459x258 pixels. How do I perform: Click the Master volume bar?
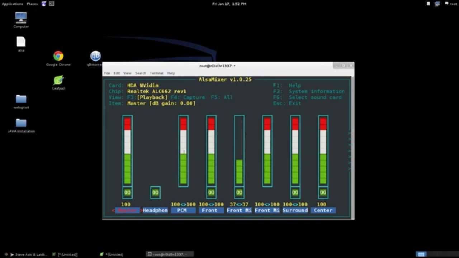(x=127, y=151)
